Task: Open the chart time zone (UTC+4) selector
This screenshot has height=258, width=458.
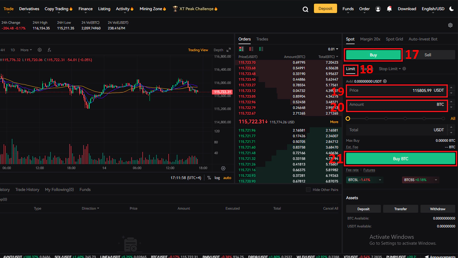Action: (x=186, y=178)
